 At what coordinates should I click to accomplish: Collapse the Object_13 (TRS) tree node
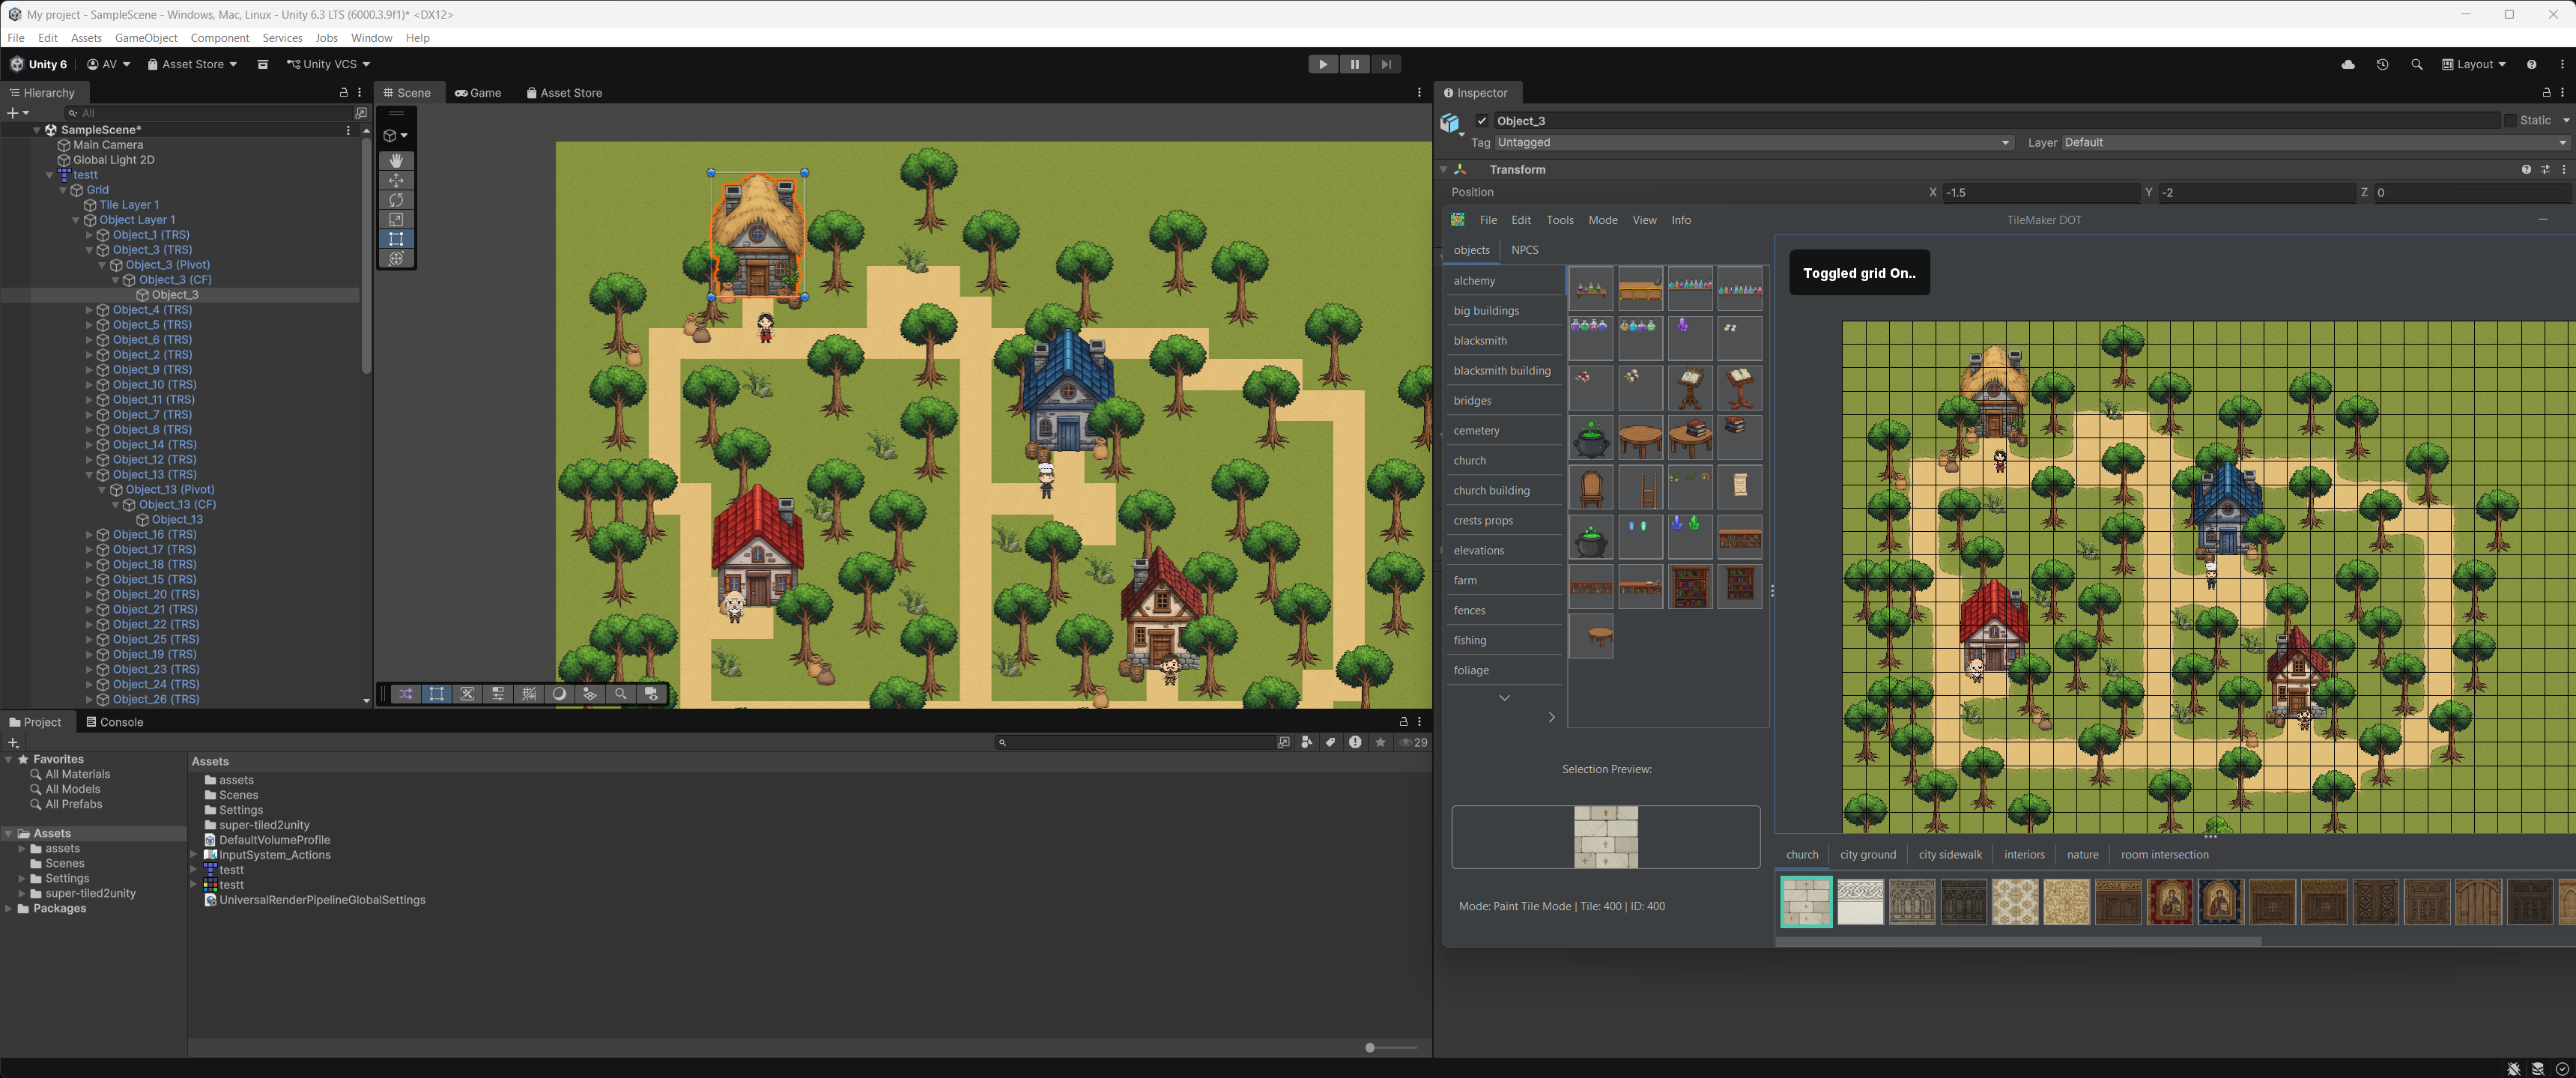89,475
